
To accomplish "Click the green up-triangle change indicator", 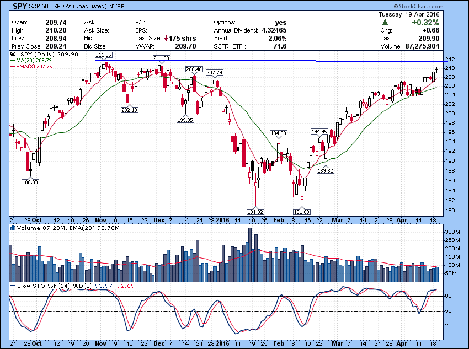I will (x=385, y=23).
